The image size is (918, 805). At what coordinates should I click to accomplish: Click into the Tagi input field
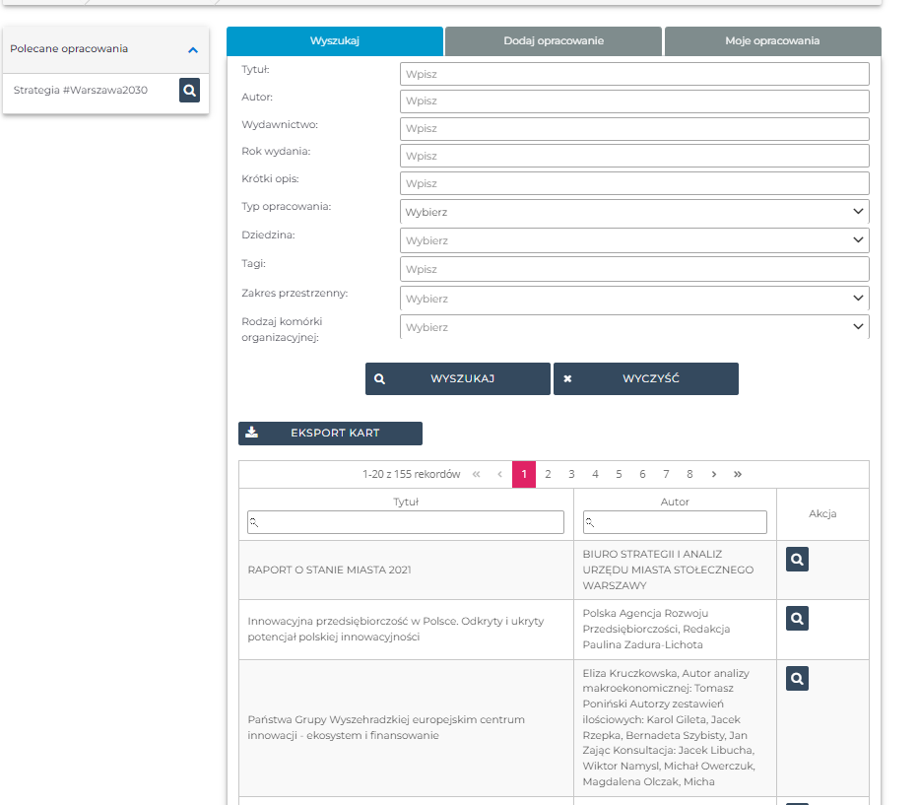634,269
